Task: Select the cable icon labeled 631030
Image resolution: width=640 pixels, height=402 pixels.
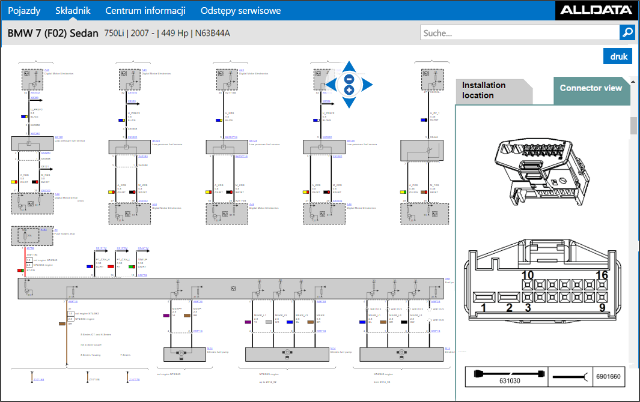Action: tap(510, 373)
